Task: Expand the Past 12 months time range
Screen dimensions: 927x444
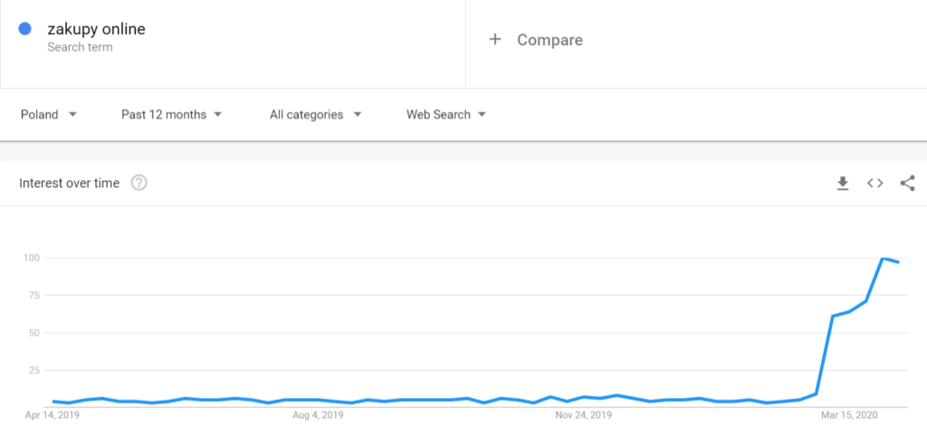Action: click(171, 115)
